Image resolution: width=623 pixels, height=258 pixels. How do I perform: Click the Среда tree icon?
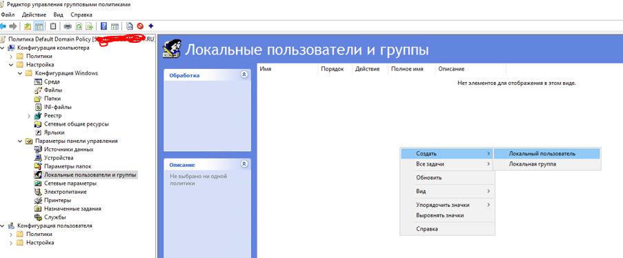[38, 81]
